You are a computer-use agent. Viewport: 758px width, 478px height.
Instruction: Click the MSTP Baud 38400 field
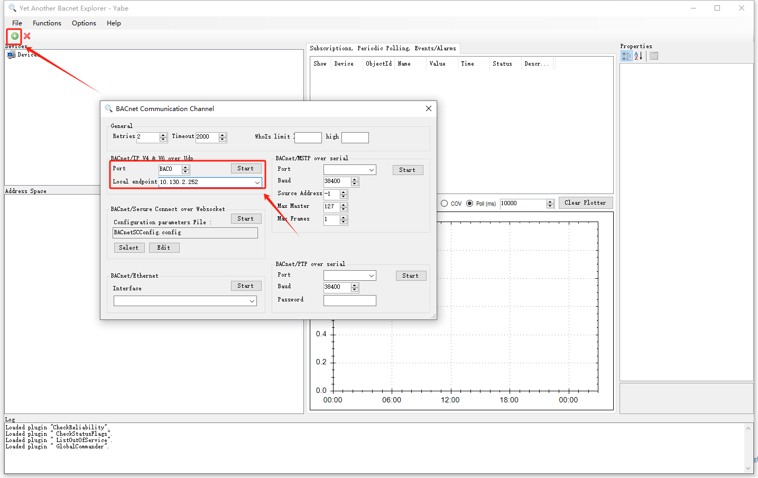pos(337,181)
